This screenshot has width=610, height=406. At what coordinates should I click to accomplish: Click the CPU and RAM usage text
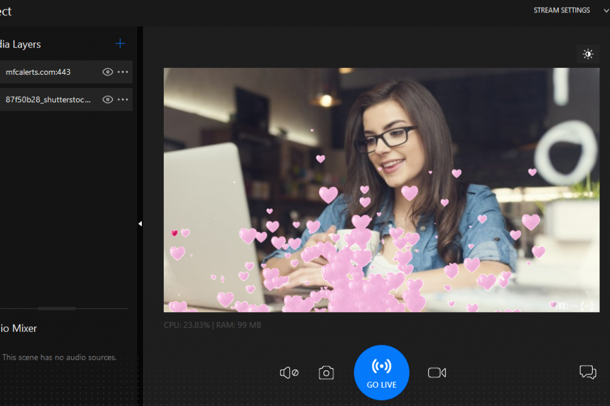point(213,325)
